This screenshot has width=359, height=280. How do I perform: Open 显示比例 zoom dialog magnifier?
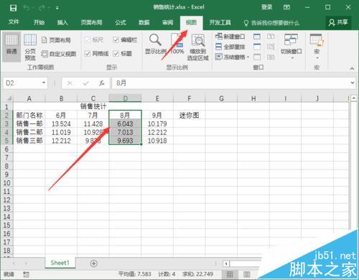[x=155, y=45]
